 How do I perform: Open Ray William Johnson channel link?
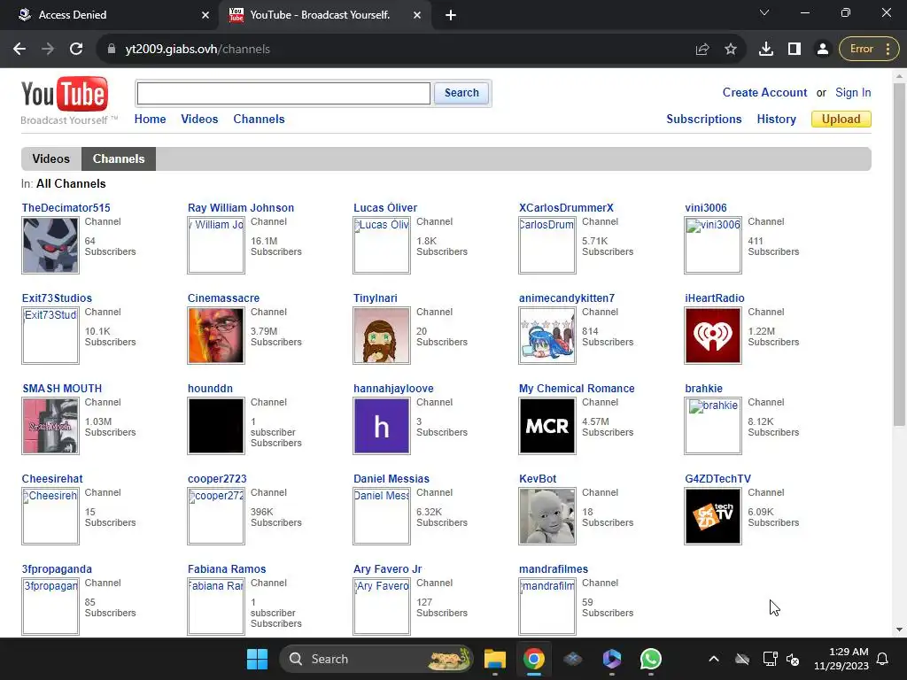241,207
